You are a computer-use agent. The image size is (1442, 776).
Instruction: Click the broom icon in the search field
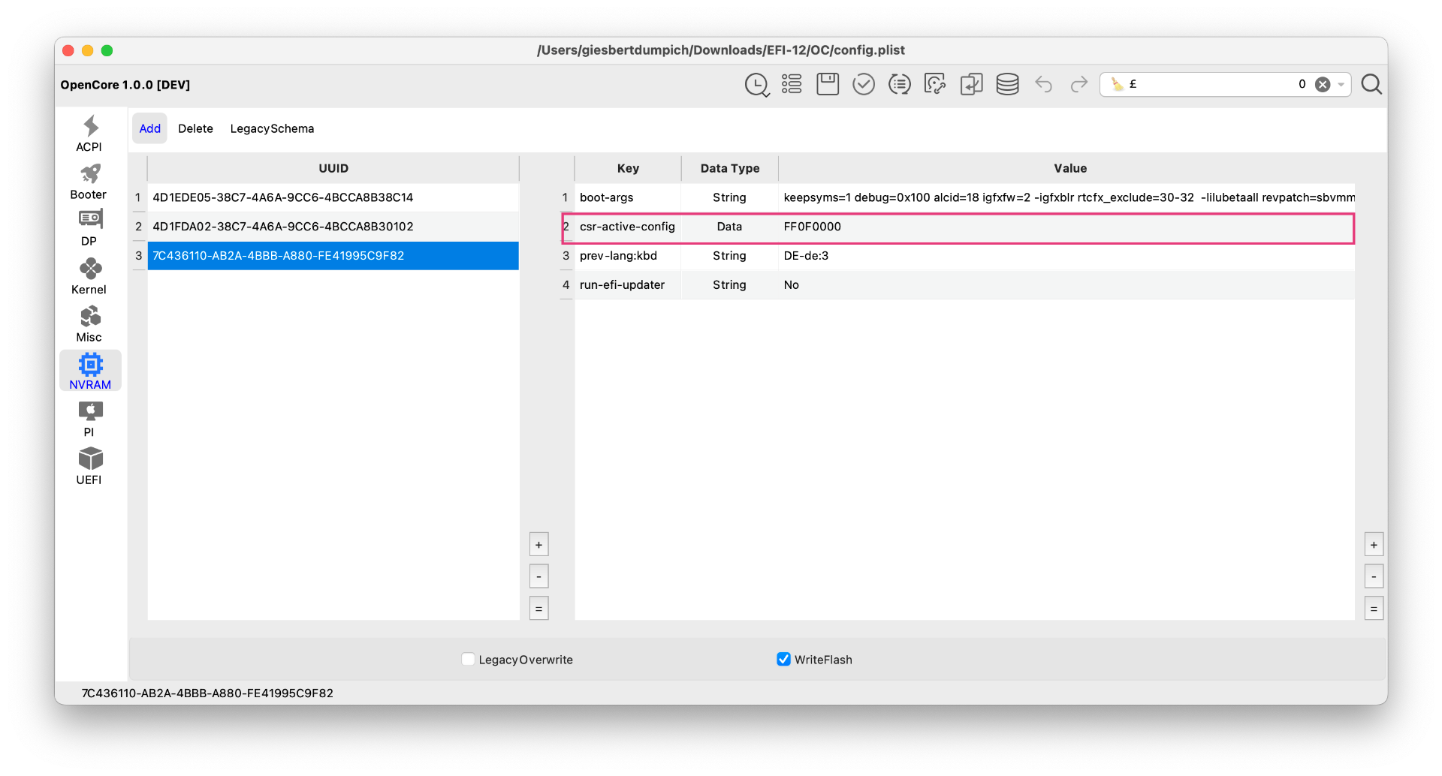pos(1117,84)
